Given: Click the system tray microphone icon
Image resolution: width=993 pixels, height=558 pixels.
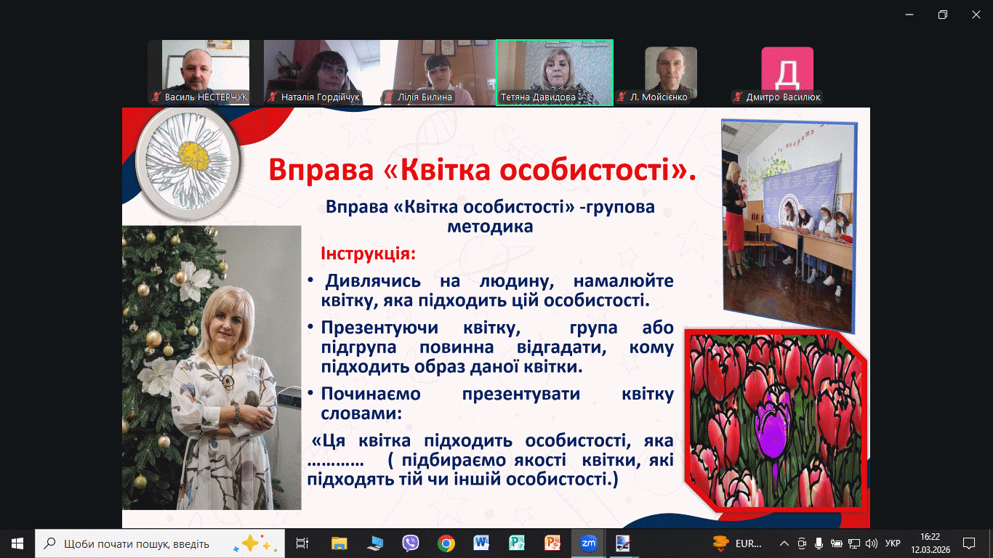Looking at the screenshot, I should pyautogui.click(x=819, y=543).
